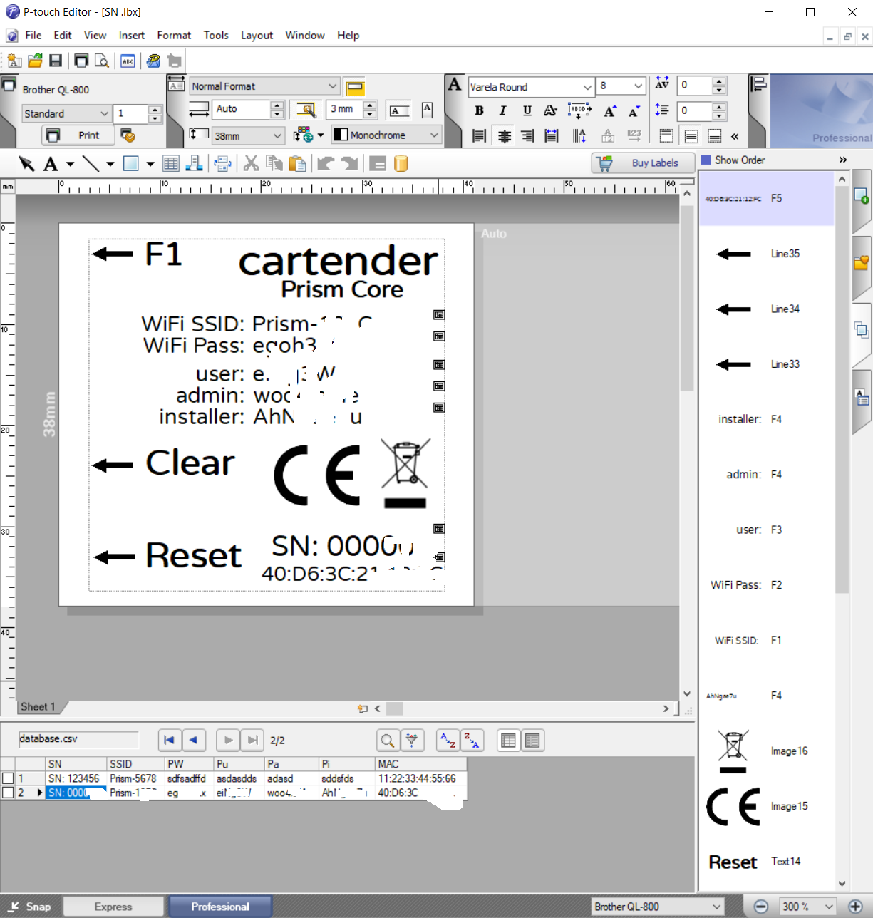Viewport: 873px width, 918px height.
Task: Click the copies count field
Action: (x=132, y=114)
